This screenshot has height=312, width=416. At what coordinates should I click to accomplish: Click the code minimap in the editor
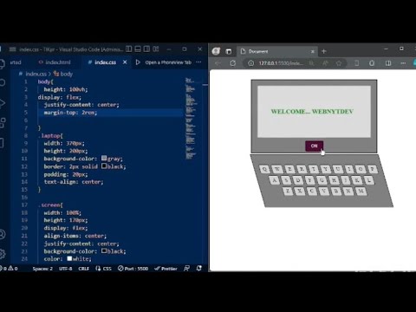pyautogui.click(x=191, y=119)
